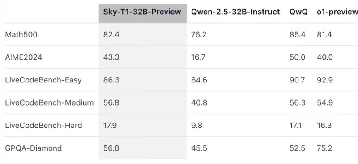Select the 9.8 Qwen LiveCodeBench-Hard value

click(196, 126)
